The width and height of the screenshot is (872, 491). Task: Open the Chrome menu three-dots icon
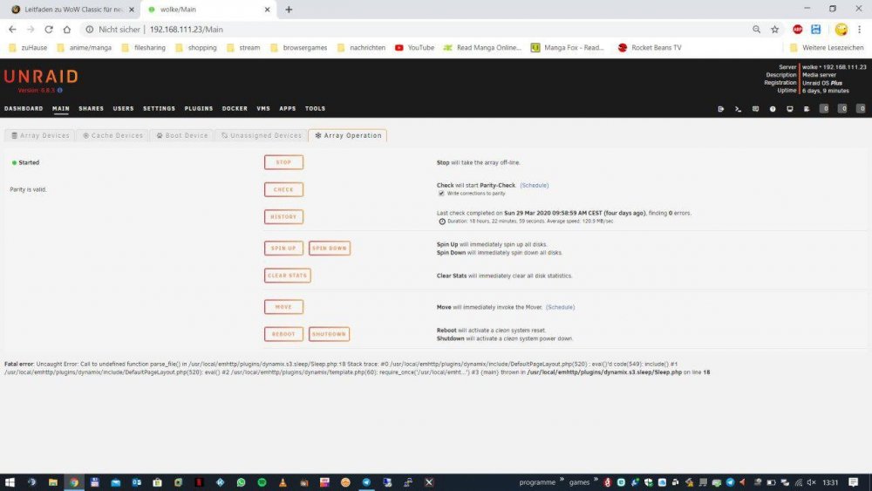859,30
